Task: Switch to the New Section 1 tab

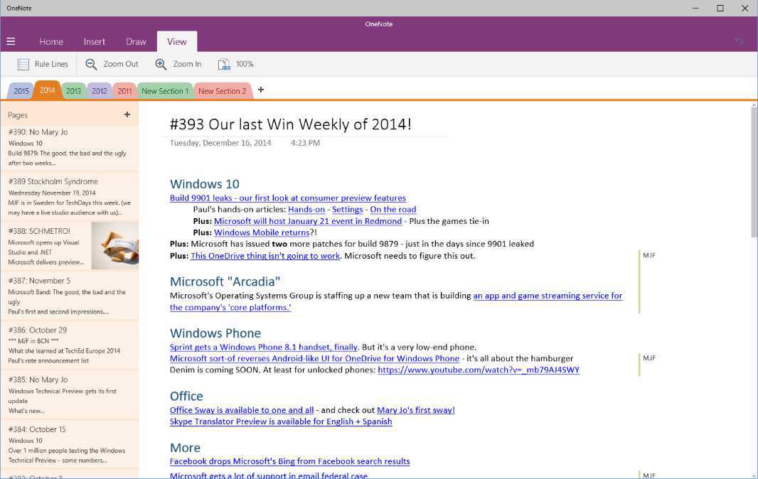Action: (x=165, y=90)
